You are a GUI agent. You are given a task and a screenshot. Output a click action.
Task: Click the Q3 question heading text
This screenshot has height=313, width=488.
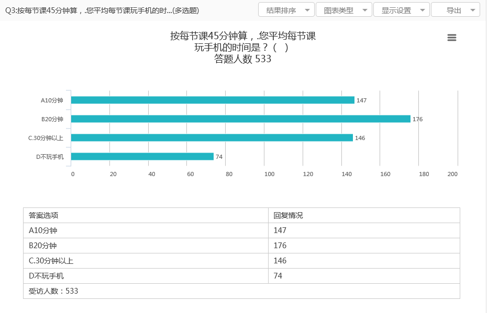tap(102, 10)
